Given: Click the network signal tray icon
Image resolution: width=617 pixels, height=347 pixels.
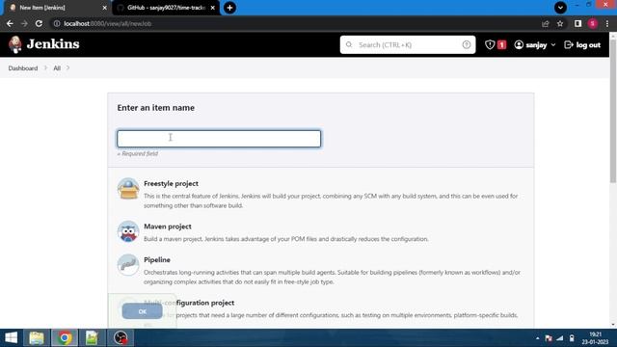Looking at the screenshot, I should (x=560, y=338).
